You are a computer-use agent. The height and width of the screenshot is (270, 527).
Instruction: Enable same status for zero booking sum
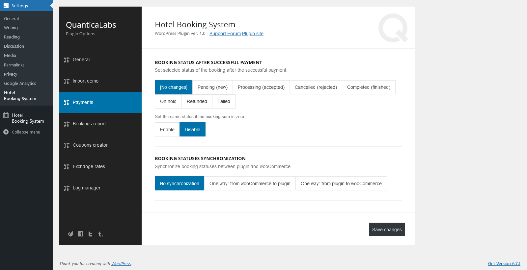tap(167, 130)
